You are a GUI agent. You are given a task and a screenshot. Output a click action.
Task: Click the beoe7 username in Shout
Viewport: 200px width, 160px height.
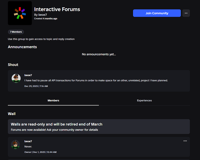coord(28,75)
